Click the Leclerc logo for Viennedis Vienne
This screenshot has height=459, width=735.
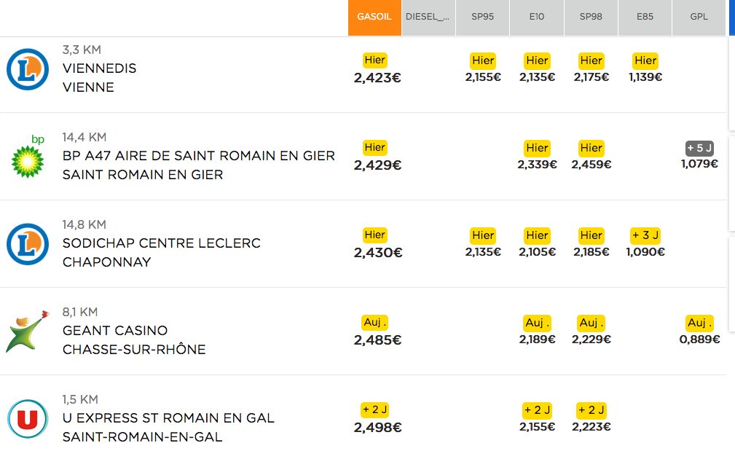pyautogui.click(x=28, y=69)
